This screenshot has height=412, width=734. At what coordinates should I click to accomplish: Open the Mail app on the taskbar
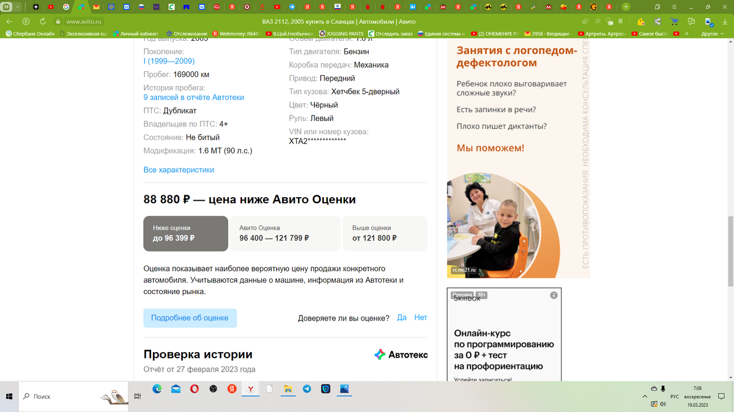176,389
